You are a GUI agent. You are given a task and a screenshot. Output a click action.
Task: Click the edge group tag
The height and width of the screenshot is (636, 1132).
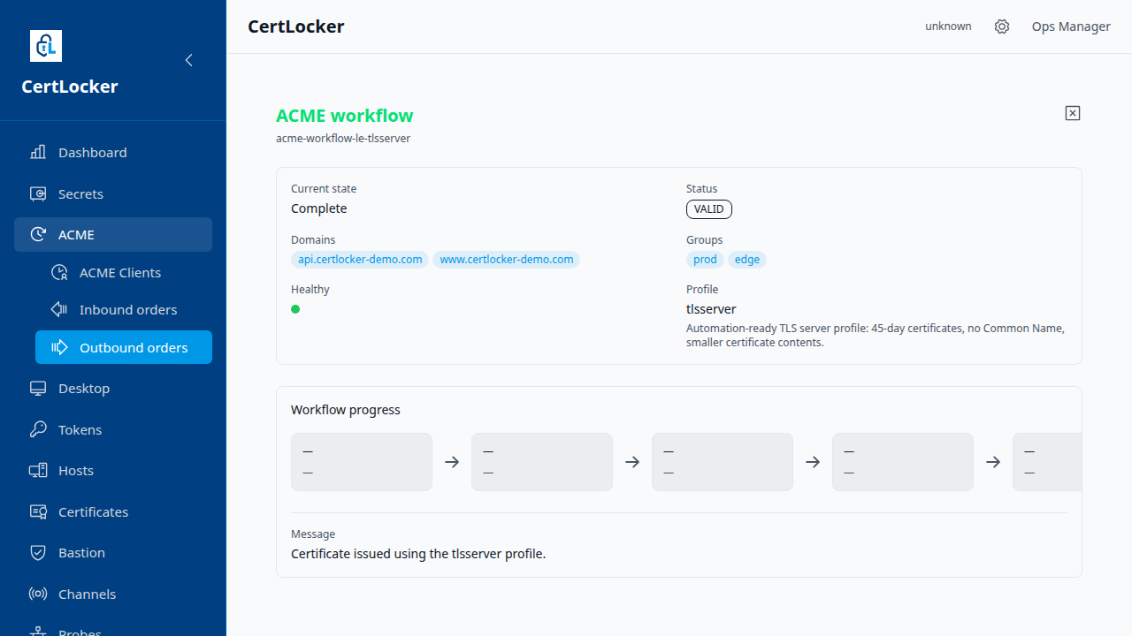(x=747, y=260)
